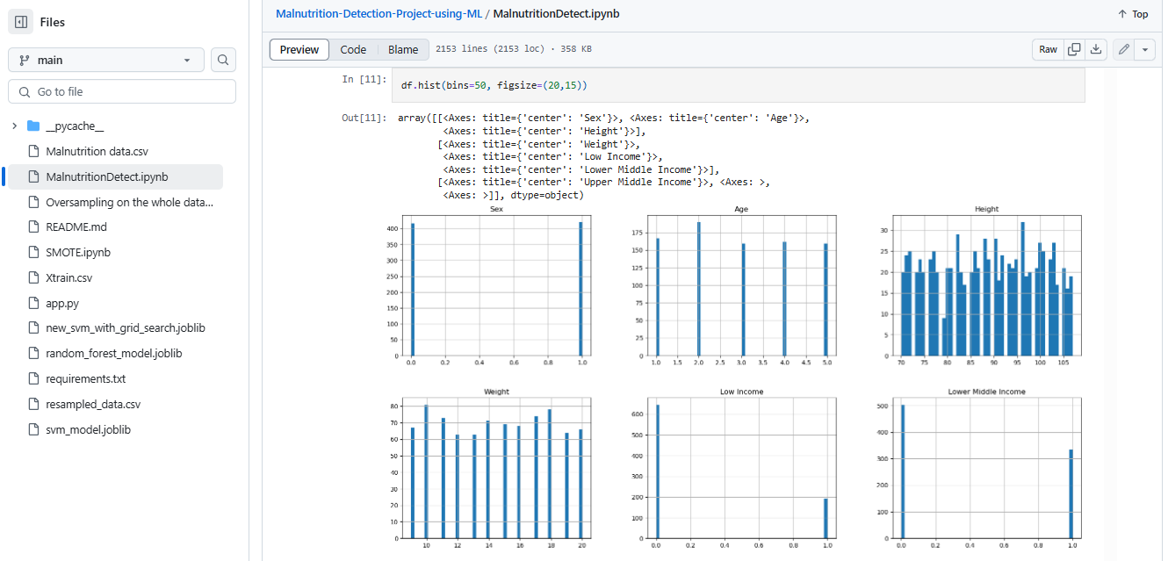Image resolution: width=1168 pixels, height=561 pixels.
Task: Open random_forest_model.joblib file
Action: click(114, 353)
